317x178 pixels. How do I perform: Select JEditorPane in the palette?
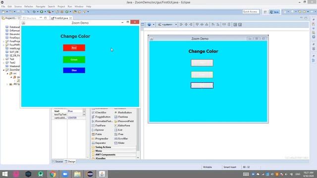point(122,126)
